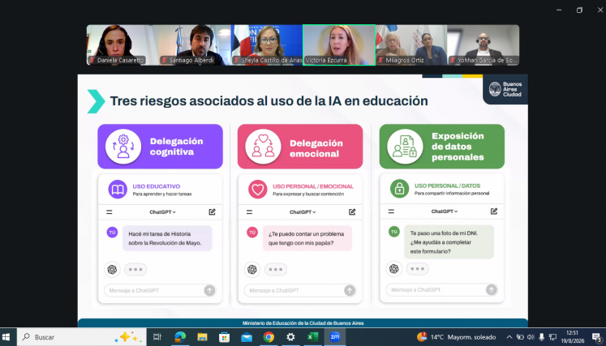Expand ChatGPT model dropdown in Uso Educativo chat
Image resolution: width=606 pixels, height=346 pixels.
[x=163, y=212]
